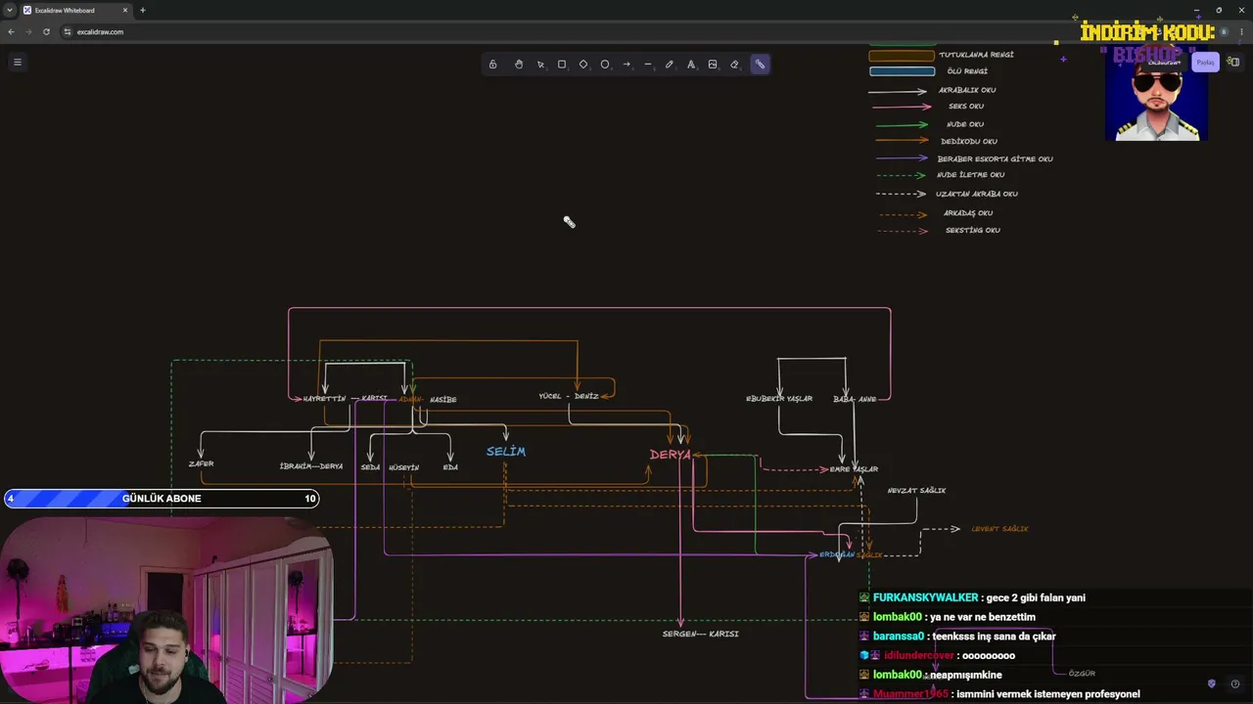This screenshot has width=1253, height=704.
Task: Select the Rectangle shape tool
Action: [x=562, y=65]
